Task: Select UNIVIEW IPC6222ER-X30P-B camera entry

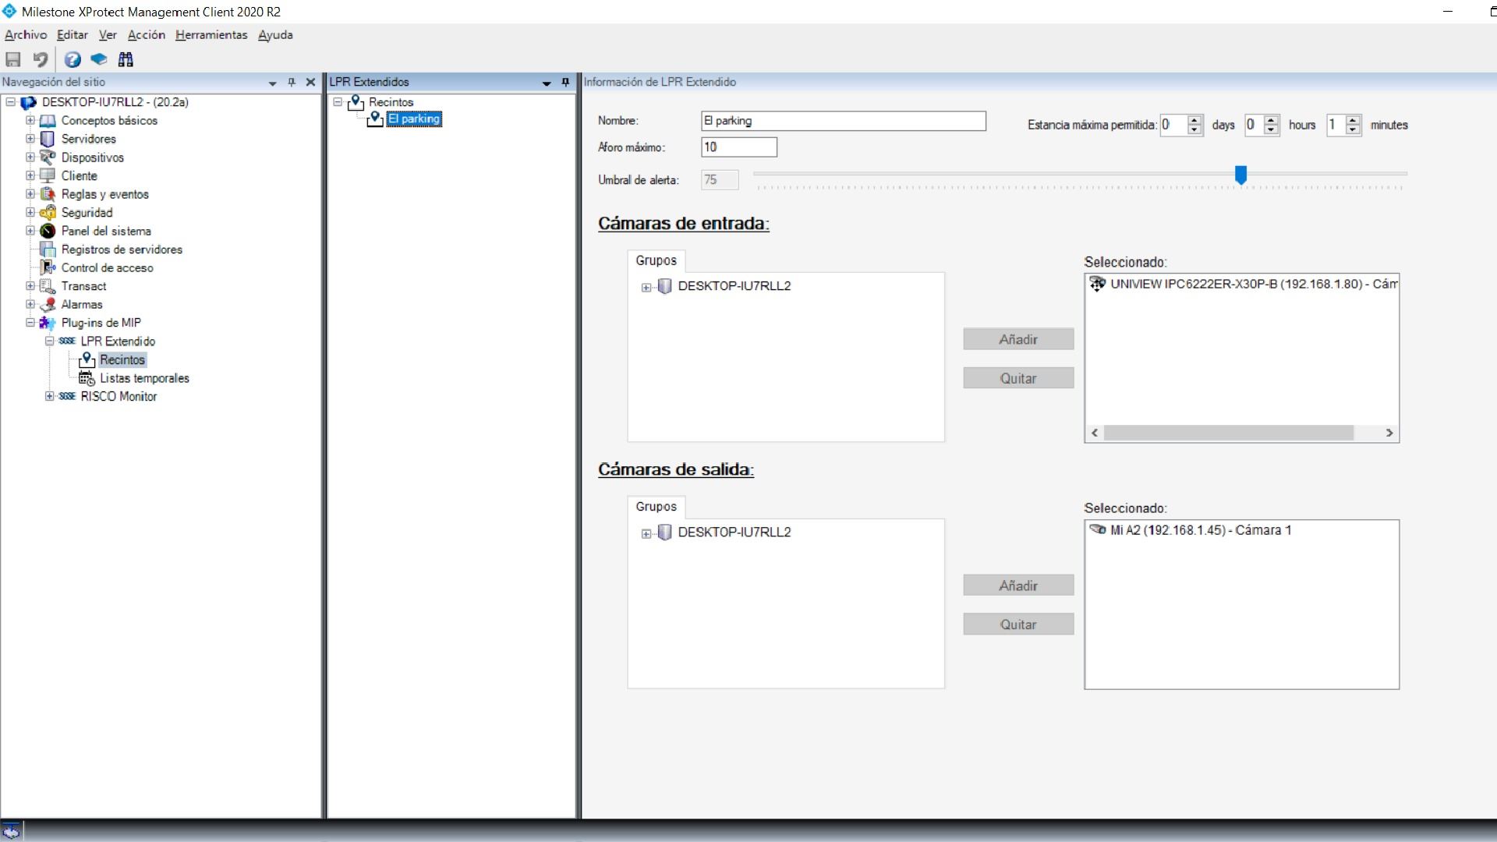Action: pyautogui.click(x=1254, y=284)
